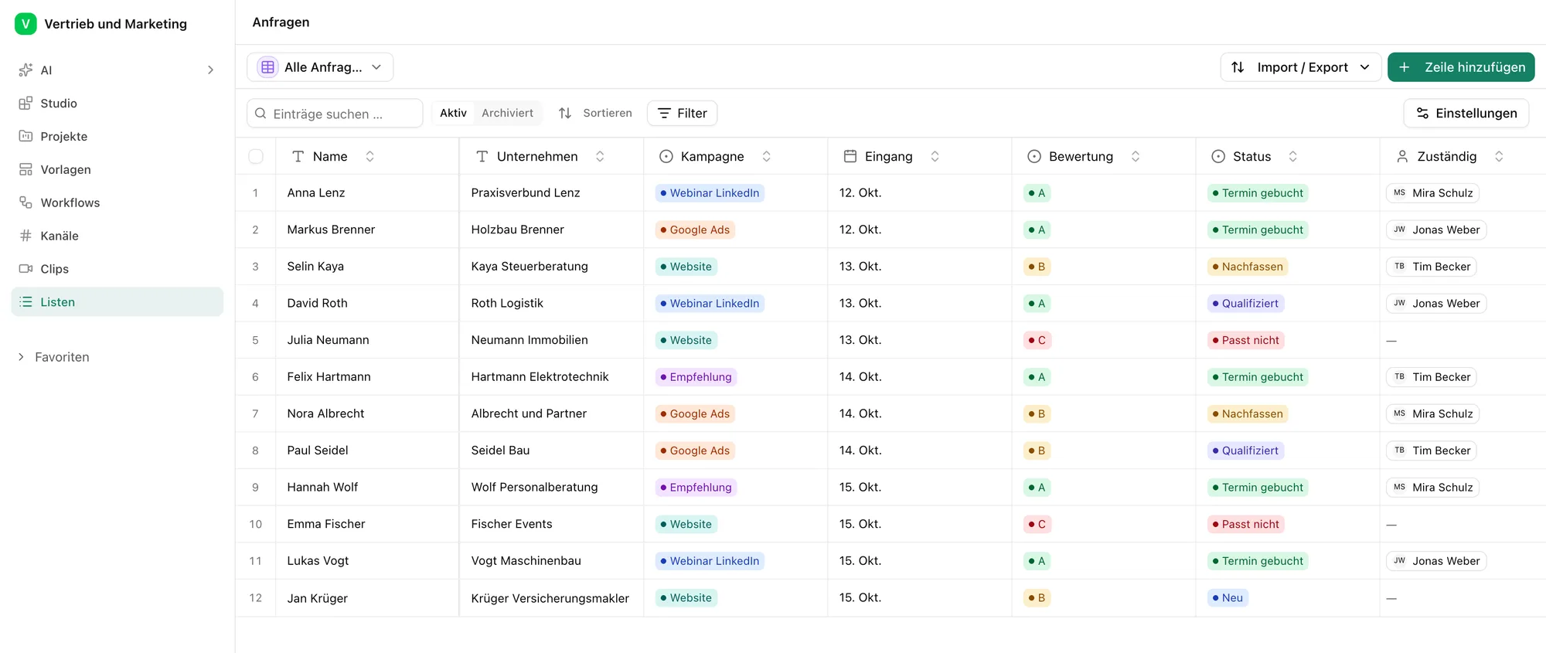Image resolution: width=1546 pixels, height=653 pixels.
Task: Open sort arrows on Kampagne column
Action: click(767, 156)
